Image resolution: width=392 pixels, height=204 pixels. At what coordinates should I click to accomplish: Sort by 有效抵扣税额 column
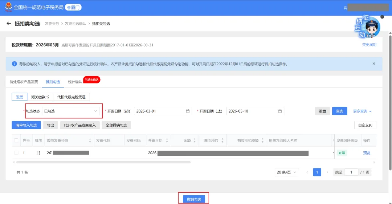(x=262, y=140)
